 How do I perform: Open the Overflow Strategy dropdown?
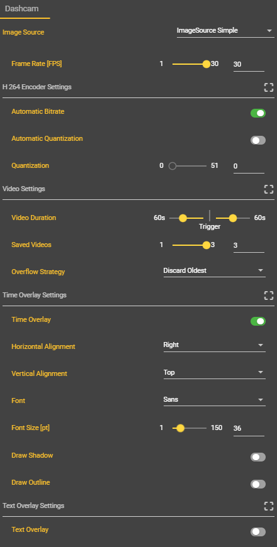pos(215,271)
